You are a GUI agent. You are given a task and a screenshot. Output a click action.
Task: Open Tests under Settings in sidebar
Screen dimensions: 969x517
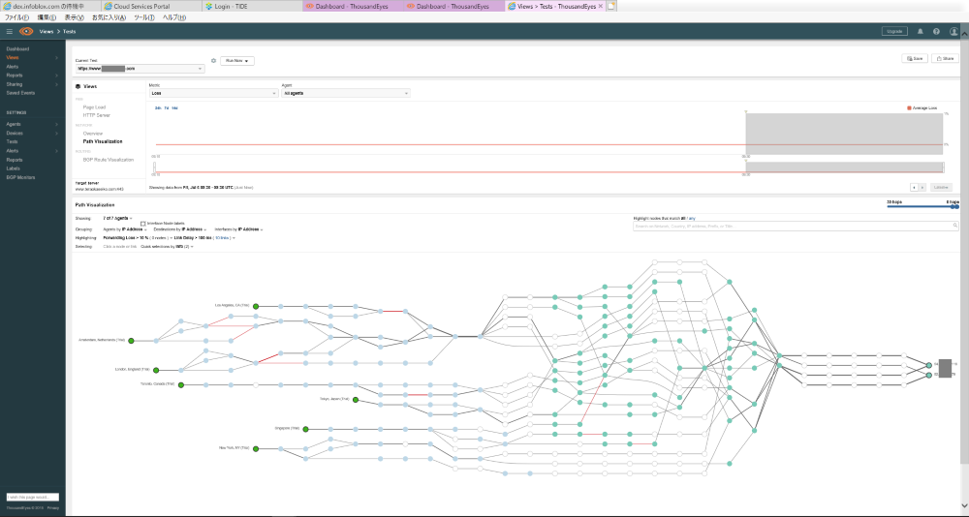point(13,141)
